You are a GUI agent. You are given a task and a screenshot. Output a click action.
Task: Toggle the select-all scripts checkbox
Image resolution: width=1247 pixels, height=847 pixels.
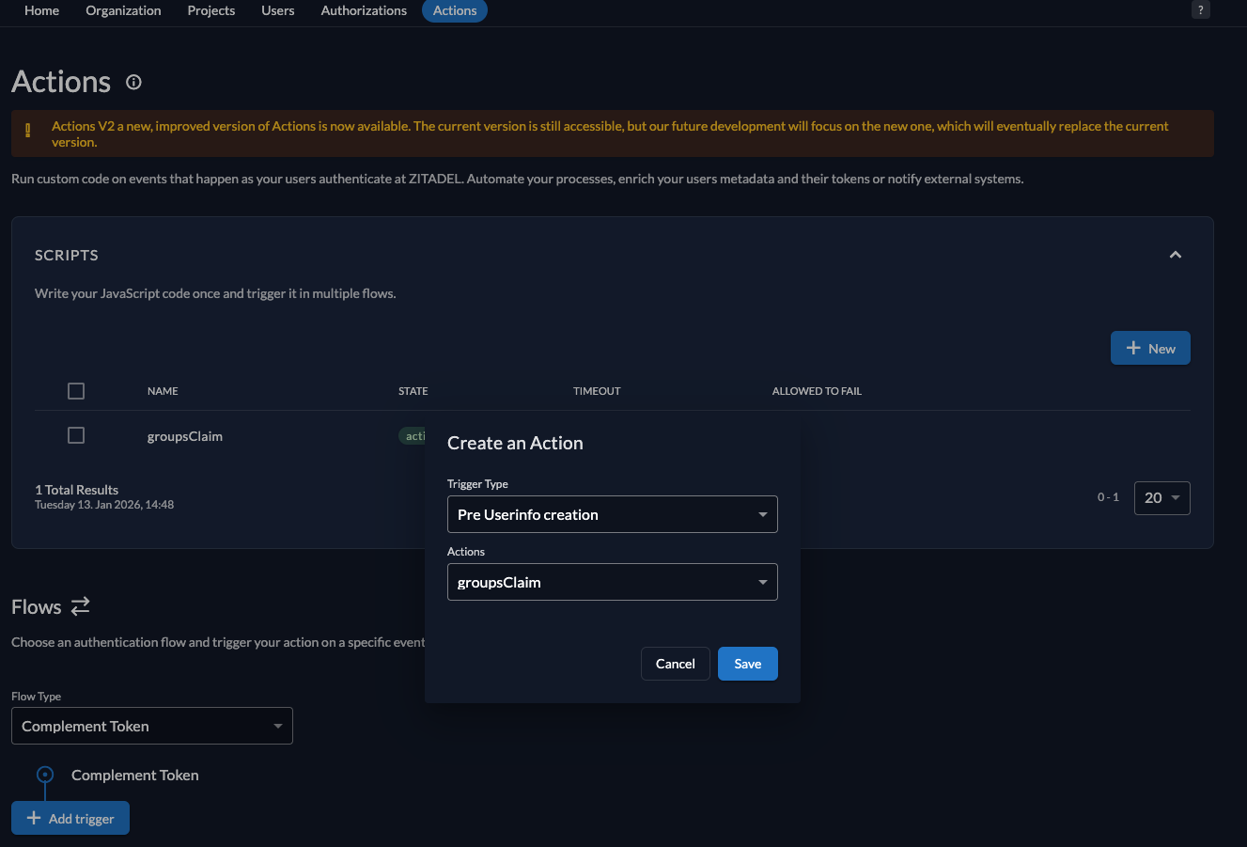[76, 391]
